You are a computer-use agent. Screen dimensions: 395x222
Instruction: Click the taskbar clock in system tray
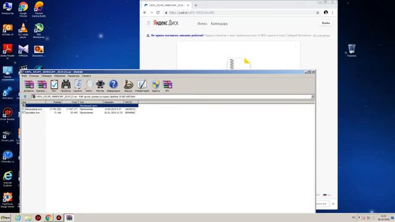383,218
